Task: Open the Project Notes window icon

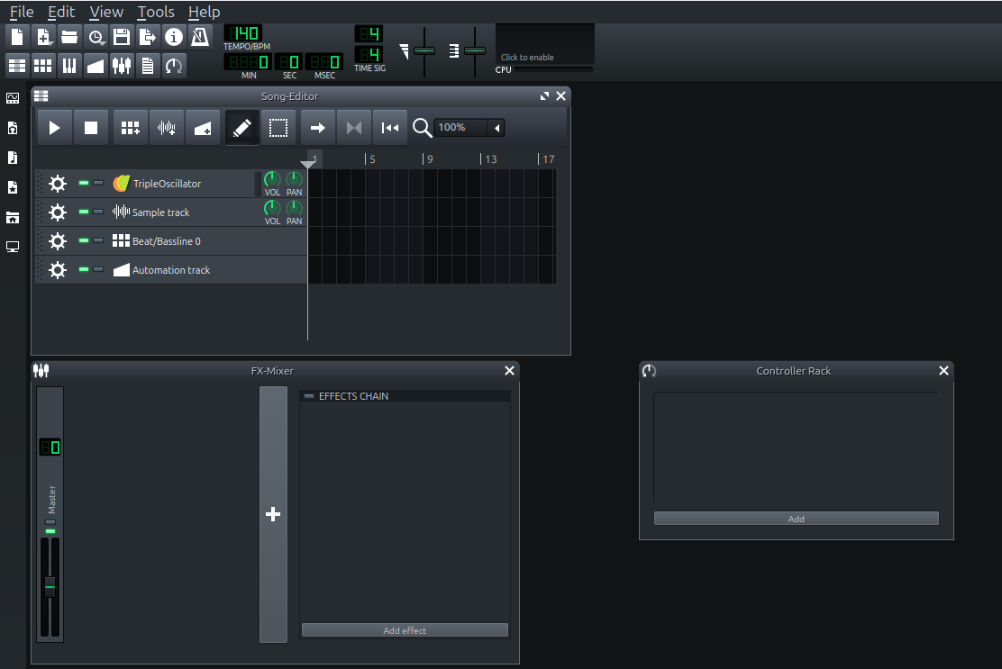Action: [x=148, y=66]
